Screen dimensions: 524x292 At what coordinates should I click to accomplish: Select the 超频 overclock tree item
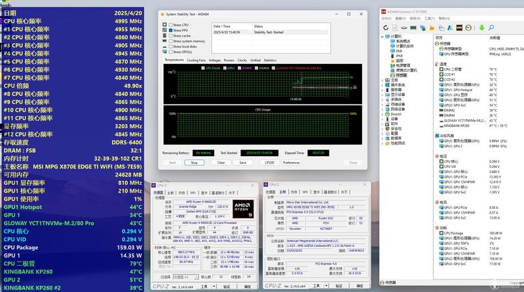[x=400, y=61]
